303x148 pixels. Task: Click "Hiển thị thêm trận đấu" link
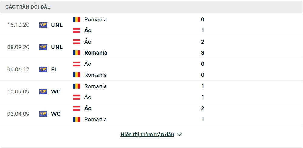(x=147, y=134)
